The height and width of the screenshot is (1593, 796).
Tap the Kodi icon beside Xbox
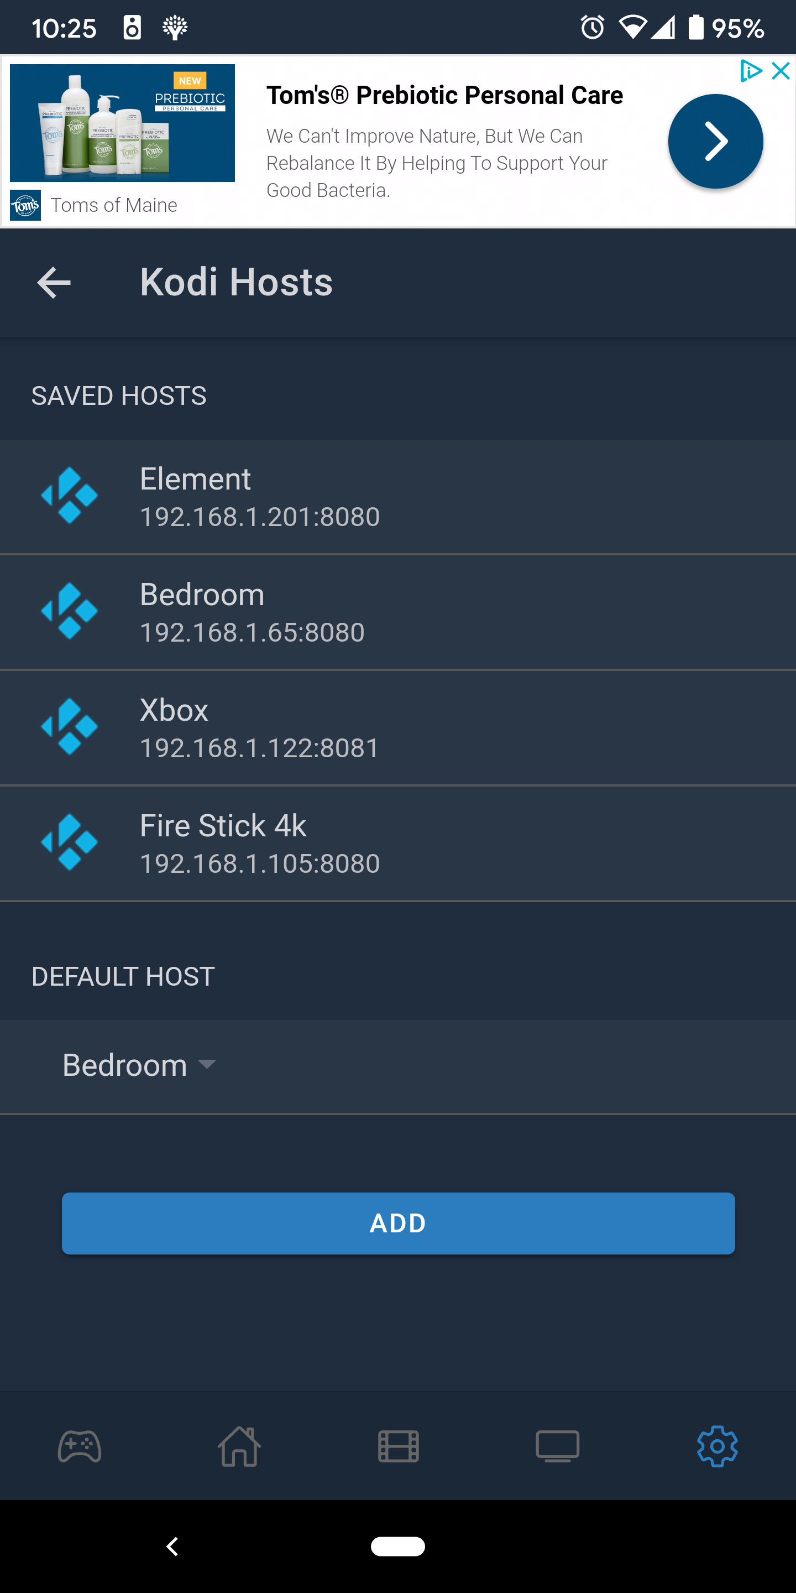(69, 727)
